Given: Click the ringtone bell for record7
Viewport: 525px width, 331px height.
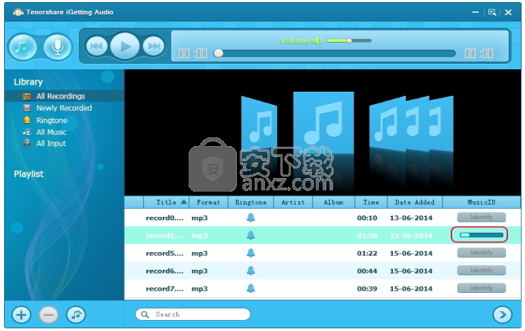Looking at the screenshot, I should click(251, 288).
